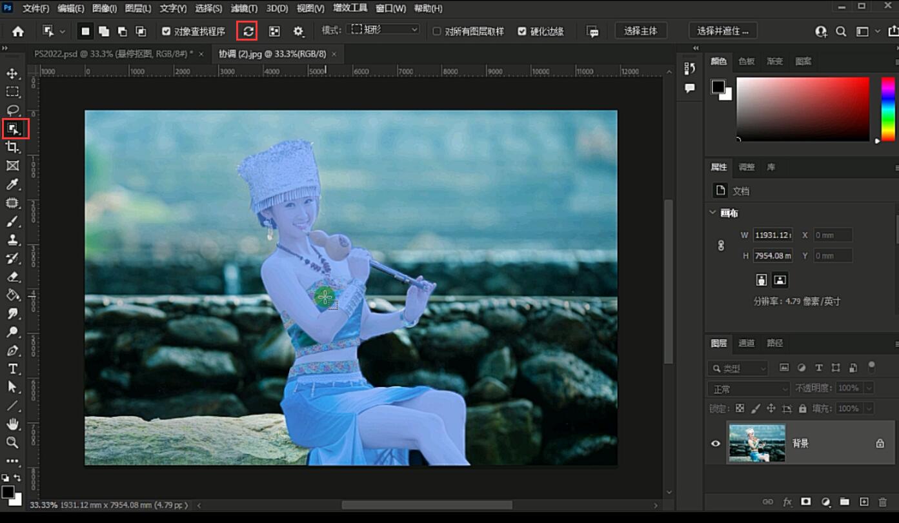
Task: Hide the 背景 layer with eye icon
Action: (715, 443)
